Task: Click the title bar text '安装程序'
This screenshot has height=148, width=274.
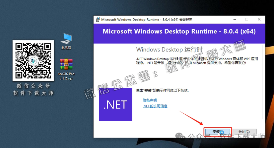Action: coord(186,20)
